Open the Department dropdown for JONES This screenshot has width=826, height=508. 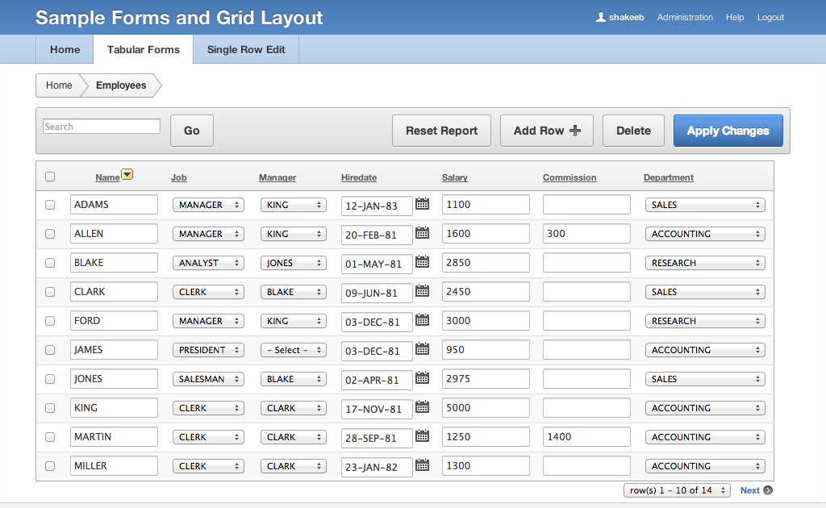pyautogui.click(x=705, y=379)
